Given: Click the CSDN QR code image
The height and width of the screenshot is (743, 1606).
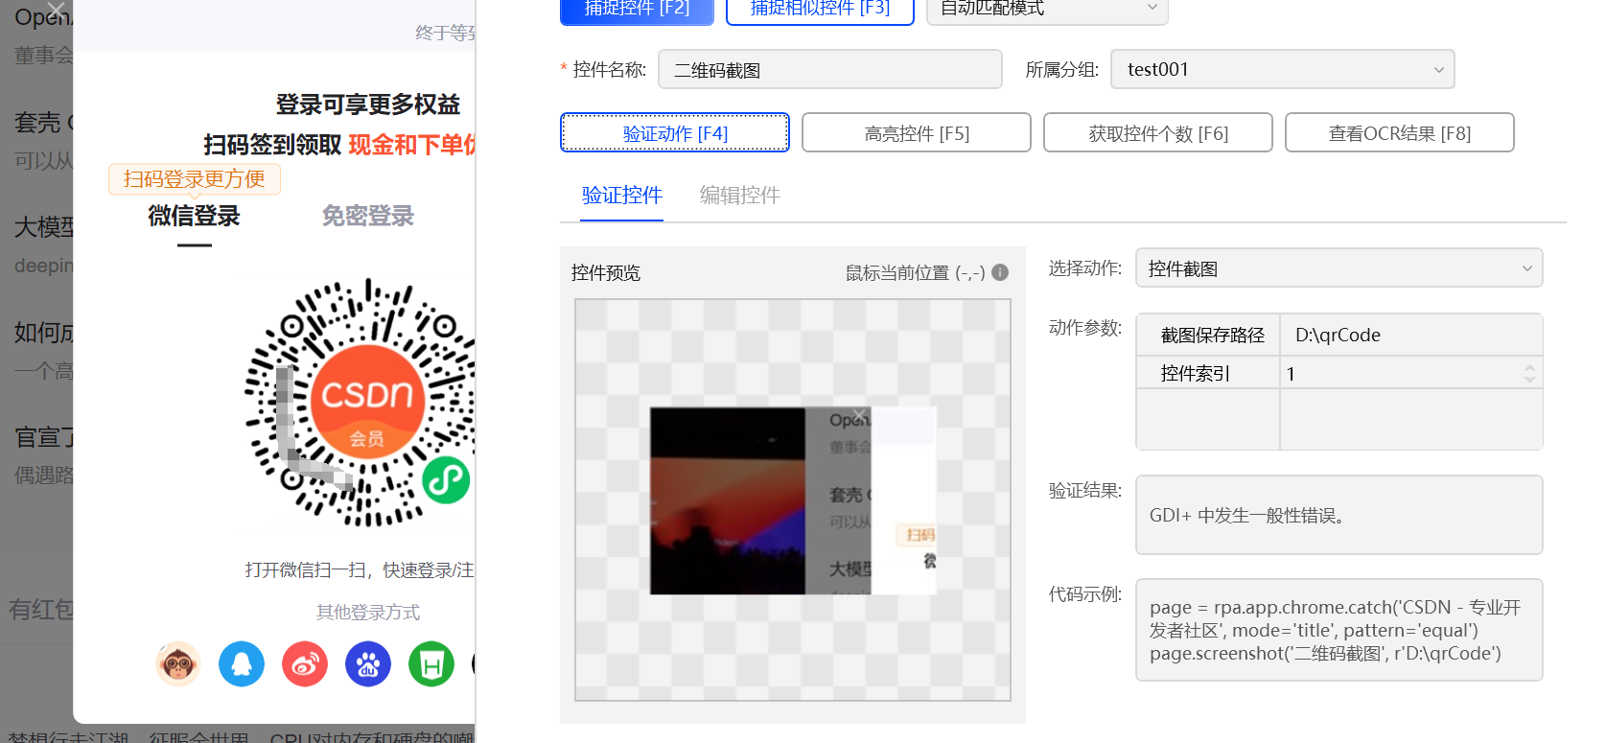Looking at the screenshot, I should [x=360, y=403].
